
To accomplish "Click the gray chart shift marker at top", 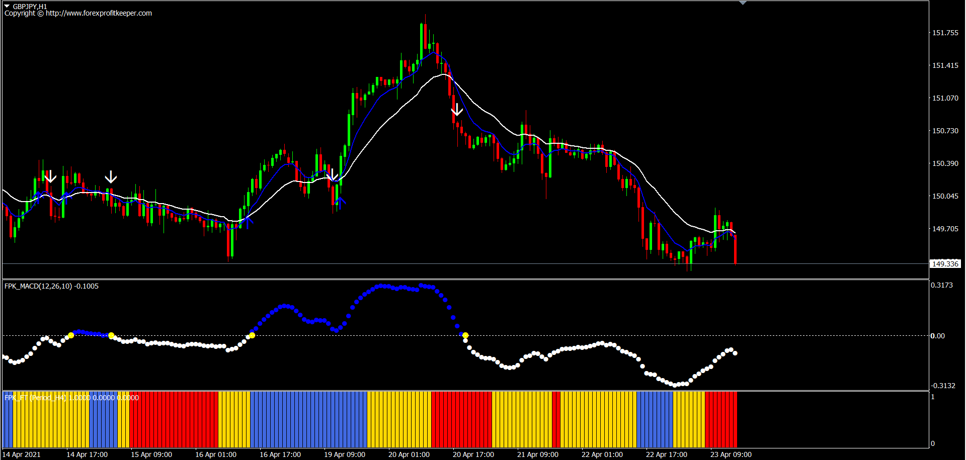I will tap(743, 3).
